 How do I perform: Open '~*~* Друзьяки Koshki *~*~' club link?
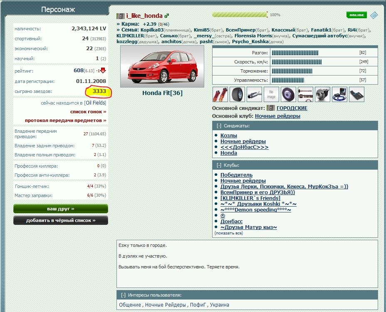click(x=258, y=204)
